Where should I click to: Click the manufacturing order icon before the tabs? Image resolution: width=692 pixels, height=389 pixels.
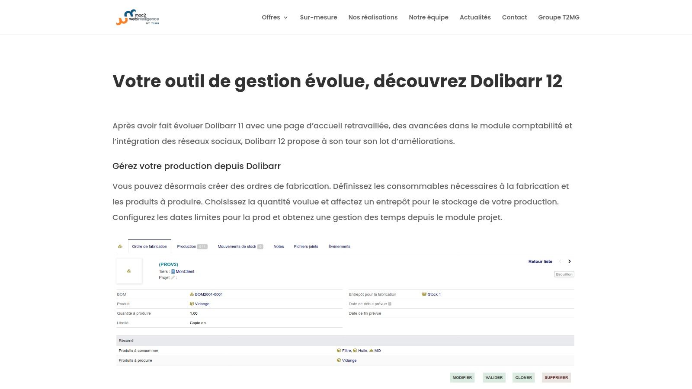tap(120, 246)
